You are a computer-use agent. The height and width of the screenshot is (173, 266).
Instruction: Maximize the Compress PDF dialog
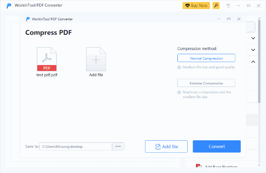(x=229, y=19)
